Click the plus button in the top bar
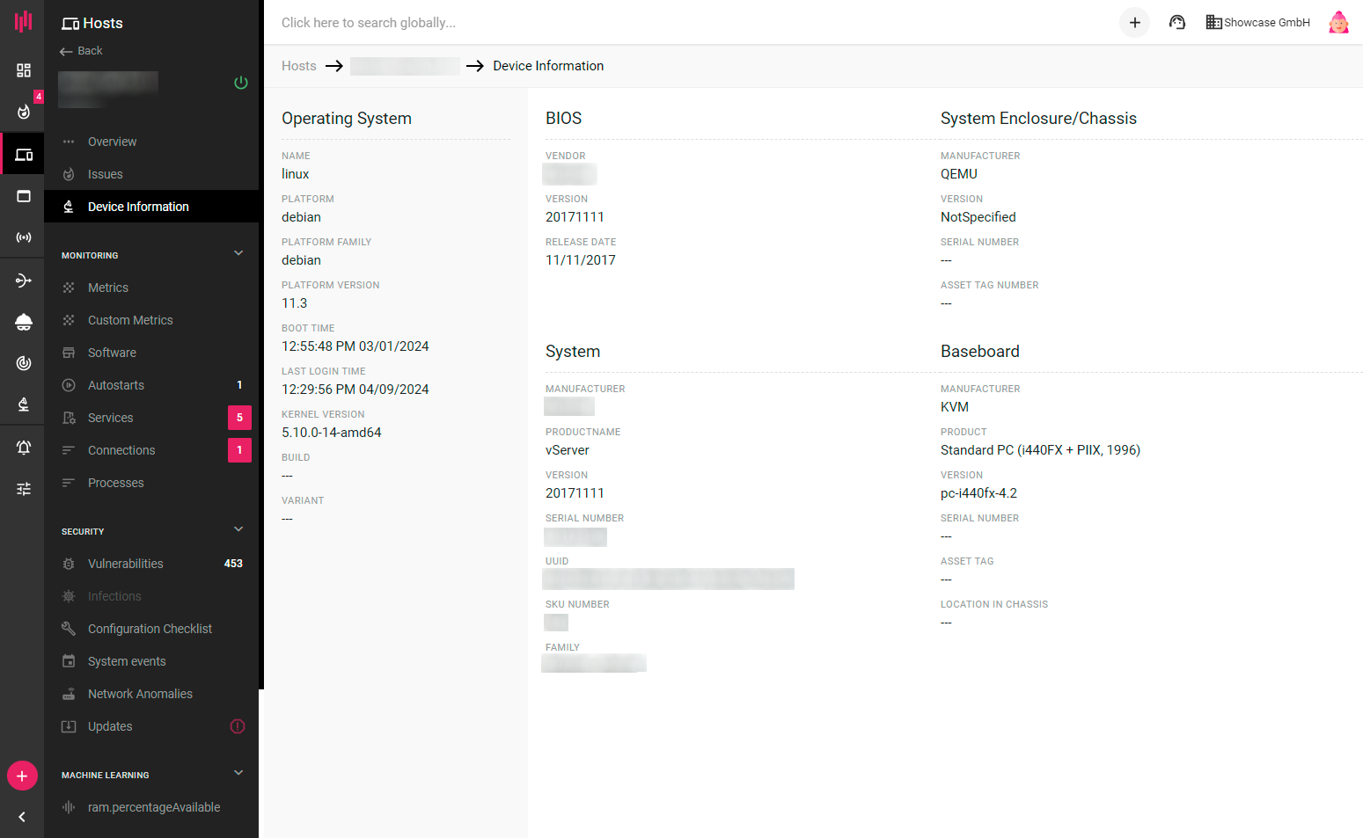Screen dimensions: 1363x838 [x=1134, y=23]
